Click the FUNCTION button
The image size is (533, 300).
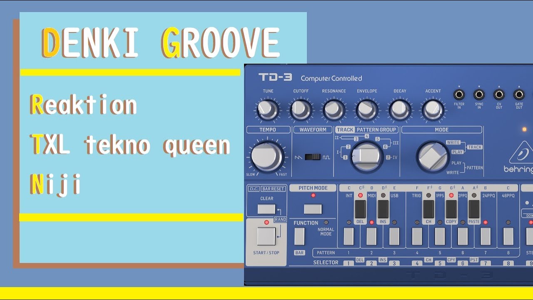click(x=299, y=236)
